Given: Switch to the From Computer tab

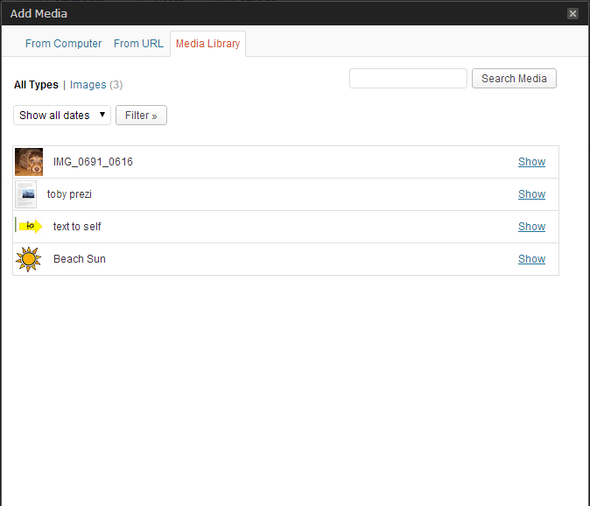Looking at the screenshot, I should click(x=63, y=44).
